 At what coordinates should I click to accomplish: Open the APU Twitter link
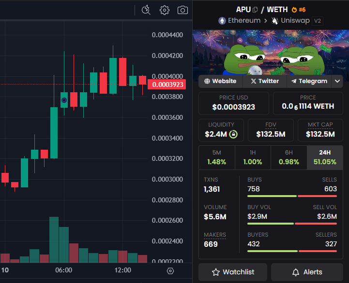265,81
